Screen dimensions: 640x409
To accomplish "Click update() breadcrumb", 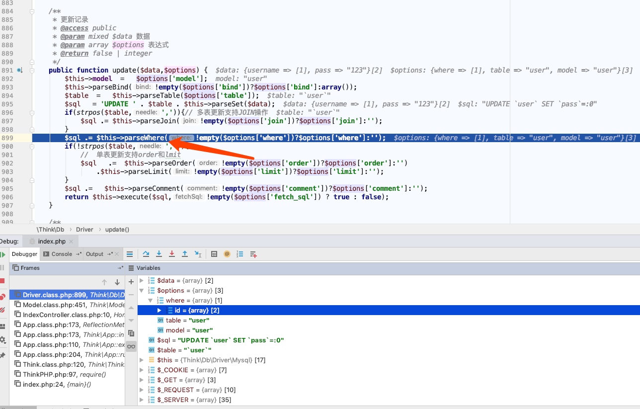I will point(117,230).
